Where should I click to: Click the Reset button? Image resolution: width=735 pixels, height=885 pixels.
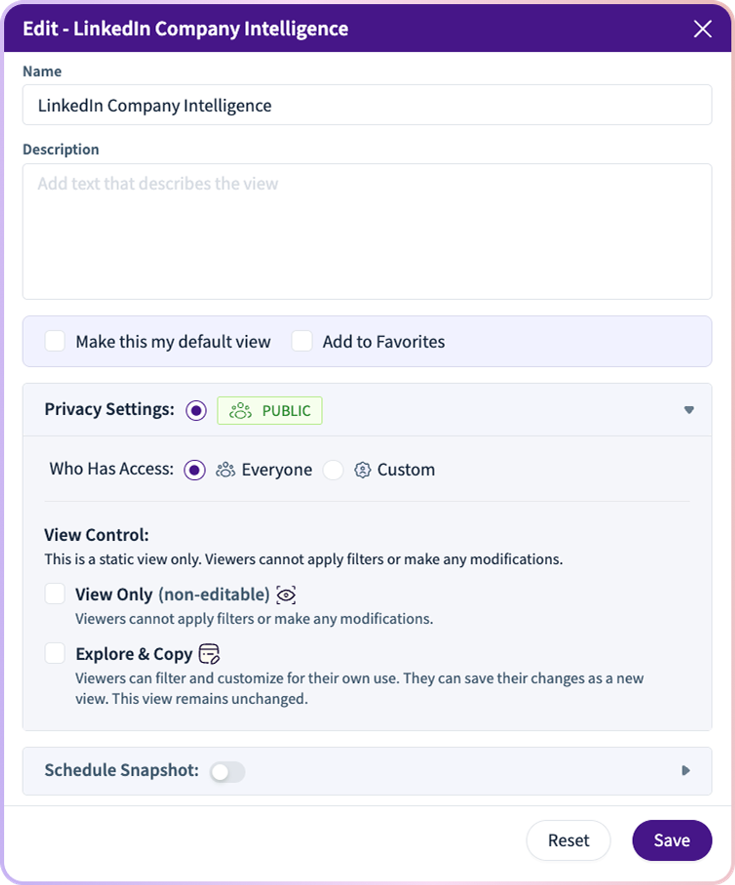[x=569, y=840]
